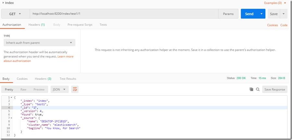Click the 284 B size value
292x140 pixels.
pos(281,78)
